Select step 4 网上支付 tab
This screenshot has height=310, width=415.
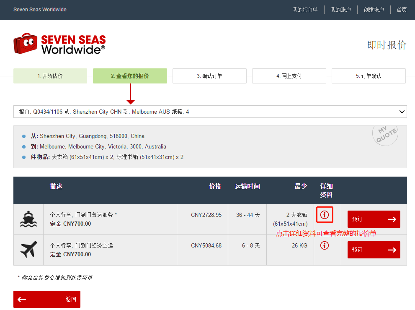pyautogui.click(x=289, y=76)
